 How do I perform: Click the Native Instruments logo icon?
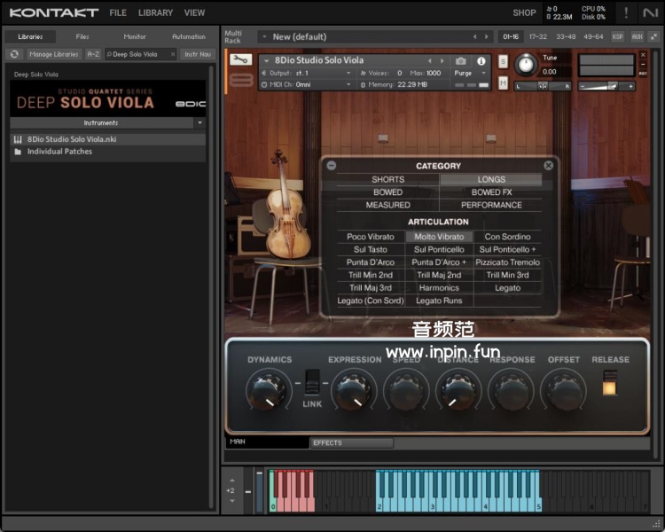(x=651, y=12)
